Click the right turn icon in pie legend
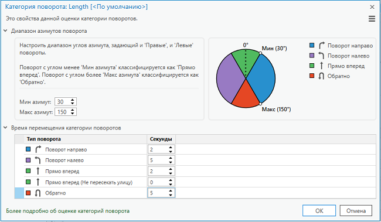 click(x=321, y=45)
